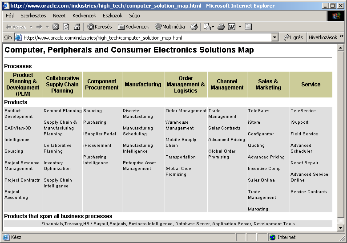Click the Channel Management header
The height and width of the screenshot is (243, 347).
[x=227, y=84]
